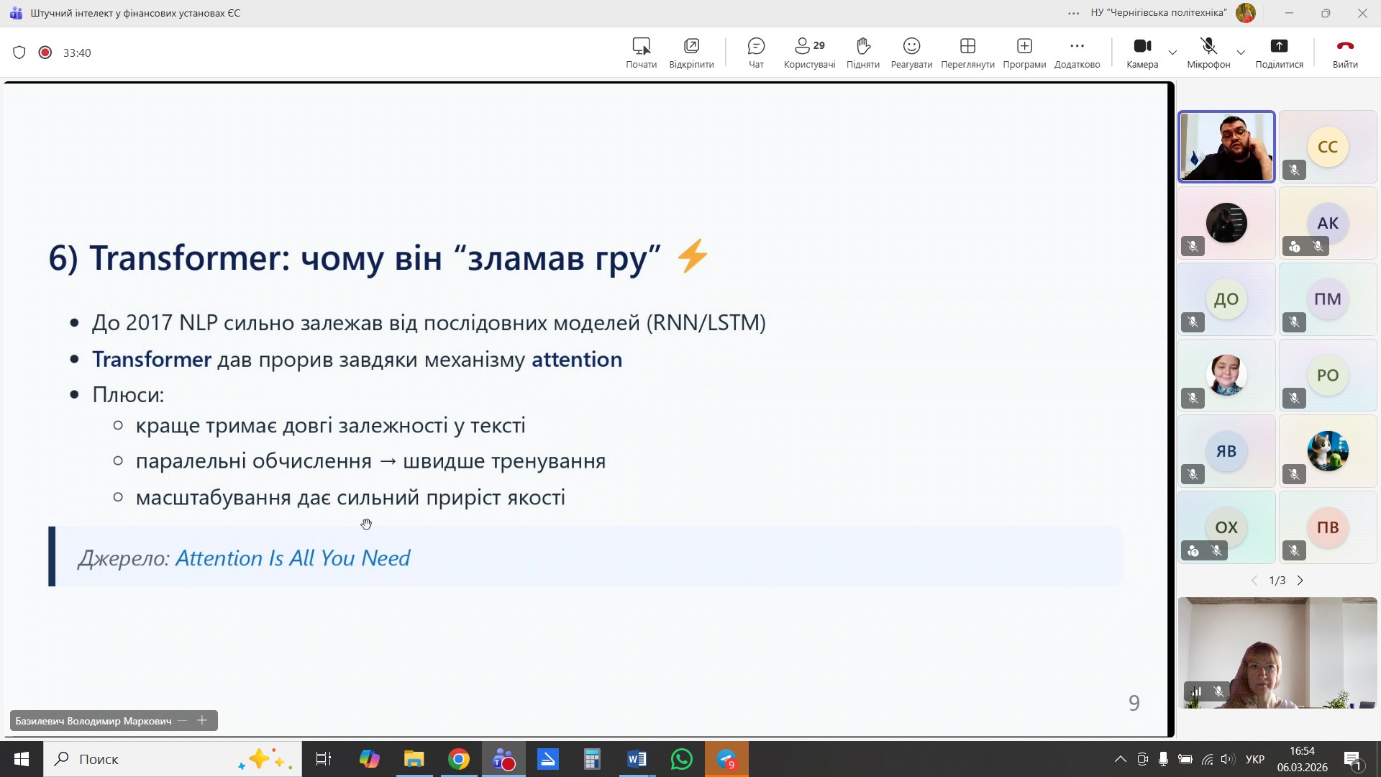Image resolution: width=1381 pixels, height=777 pixels.
Task: Go to next participants page arrow
Action: coord(1300,581)
